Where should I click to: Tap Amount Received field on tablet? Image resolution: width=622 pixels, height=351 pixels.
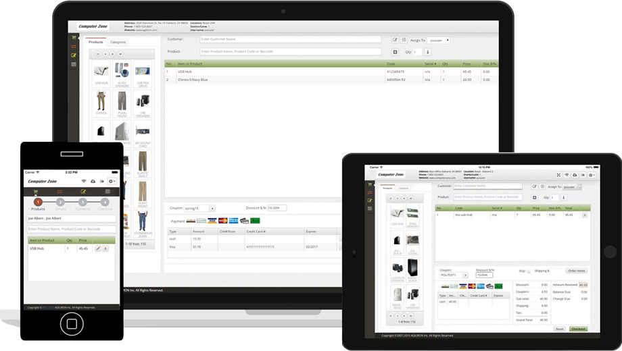(x=583, y=285)
